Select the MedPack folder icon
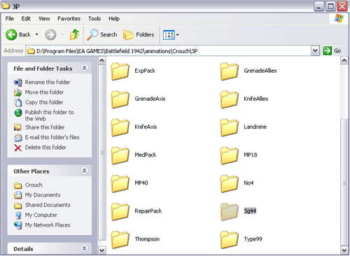 point(120,155)
